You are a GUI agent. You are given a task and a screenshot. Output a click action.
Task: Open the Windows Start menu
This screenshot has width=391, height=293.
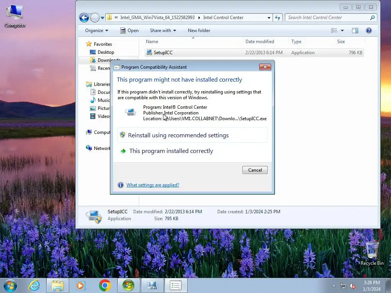point(10,285)
